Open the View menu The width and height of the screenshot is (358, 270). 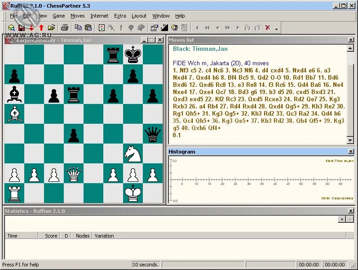42,16
